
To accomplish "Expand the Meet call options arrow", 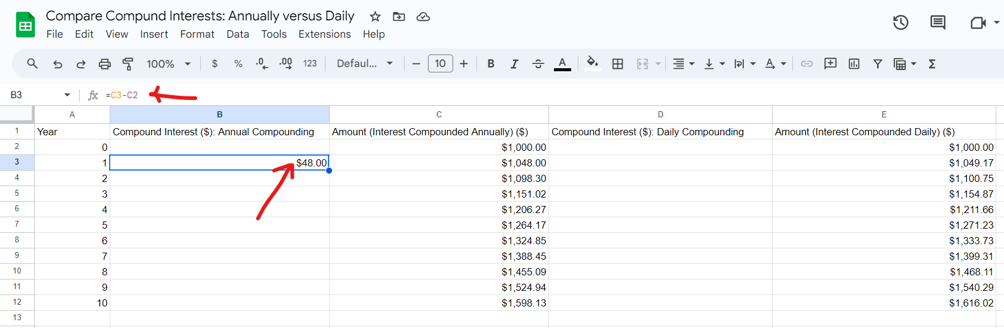I will pyautogui.click(x=996, y=23).
